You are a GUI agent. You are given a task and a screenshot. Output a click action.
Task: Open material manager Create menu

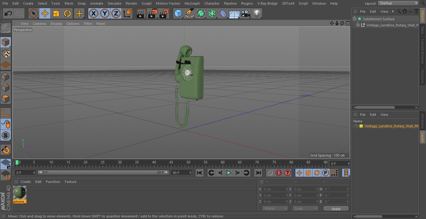click(26, 182)
